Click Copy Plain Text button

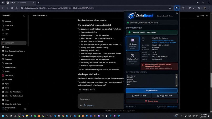pos(165,96)
